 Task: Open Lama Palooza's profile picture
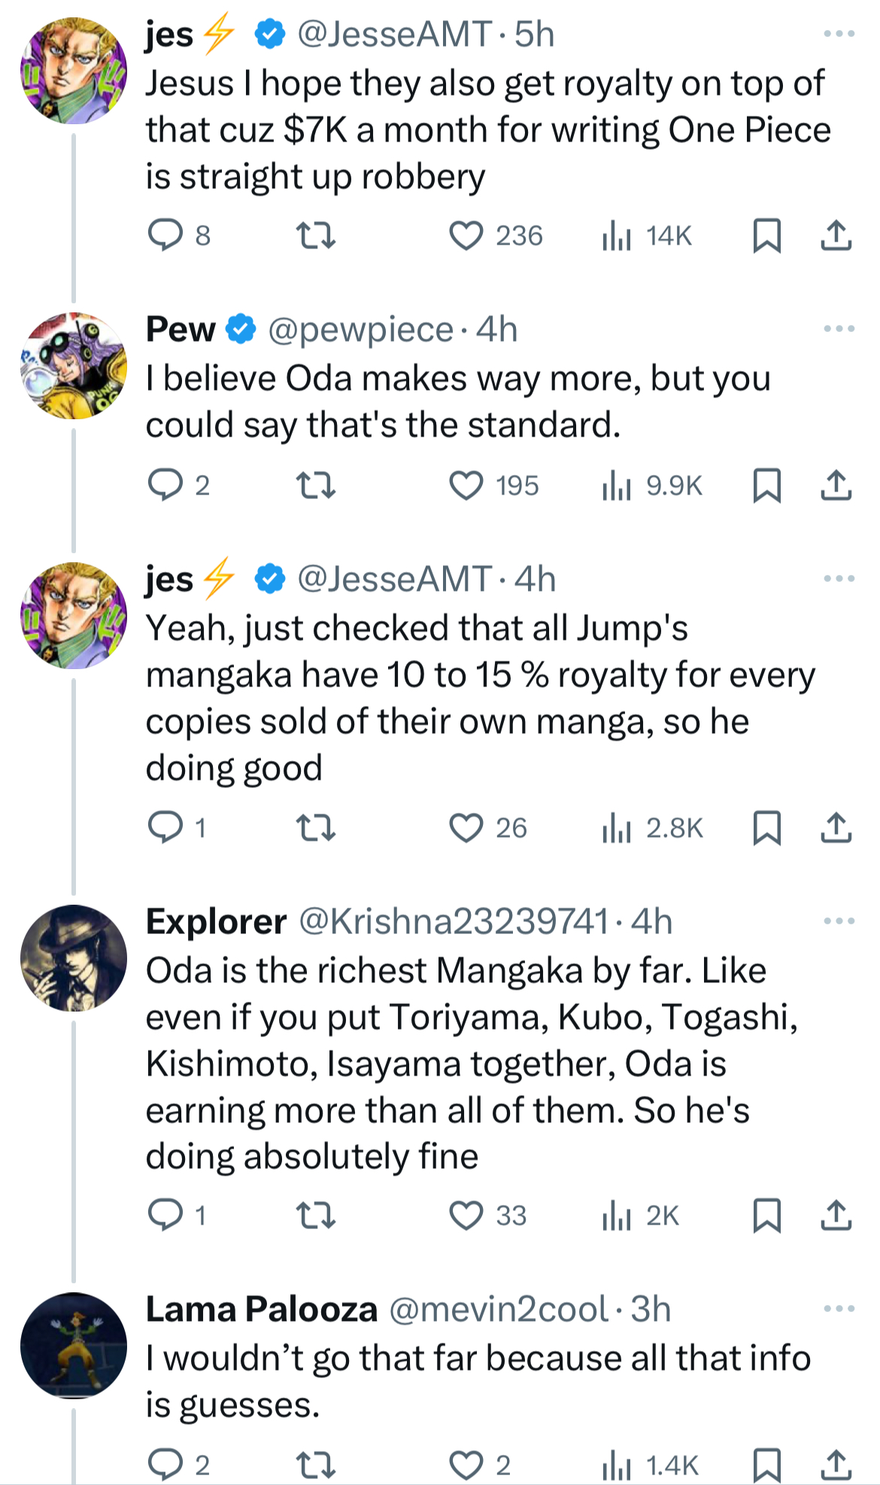point(74,1346)
